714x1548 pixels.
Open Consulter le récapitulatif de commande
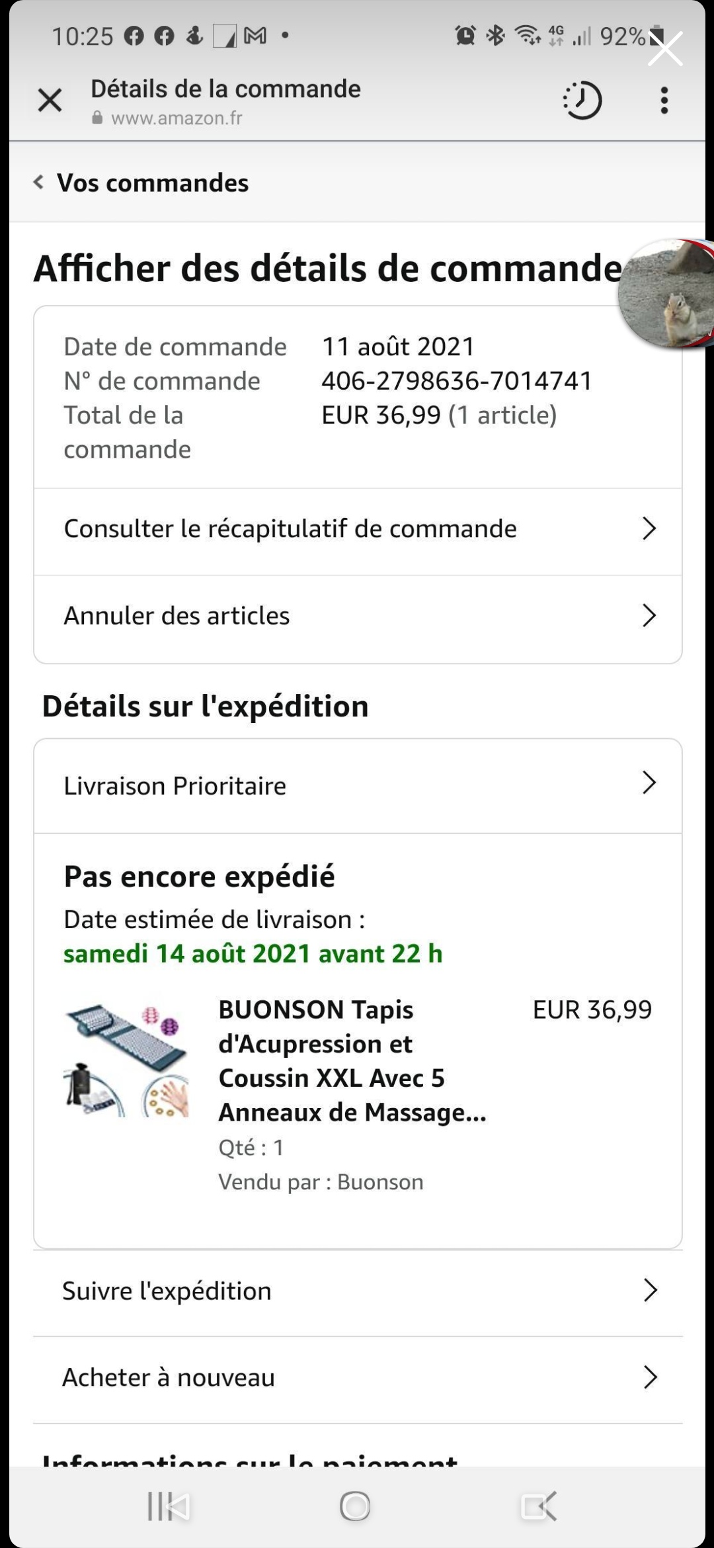click(357, 529)
